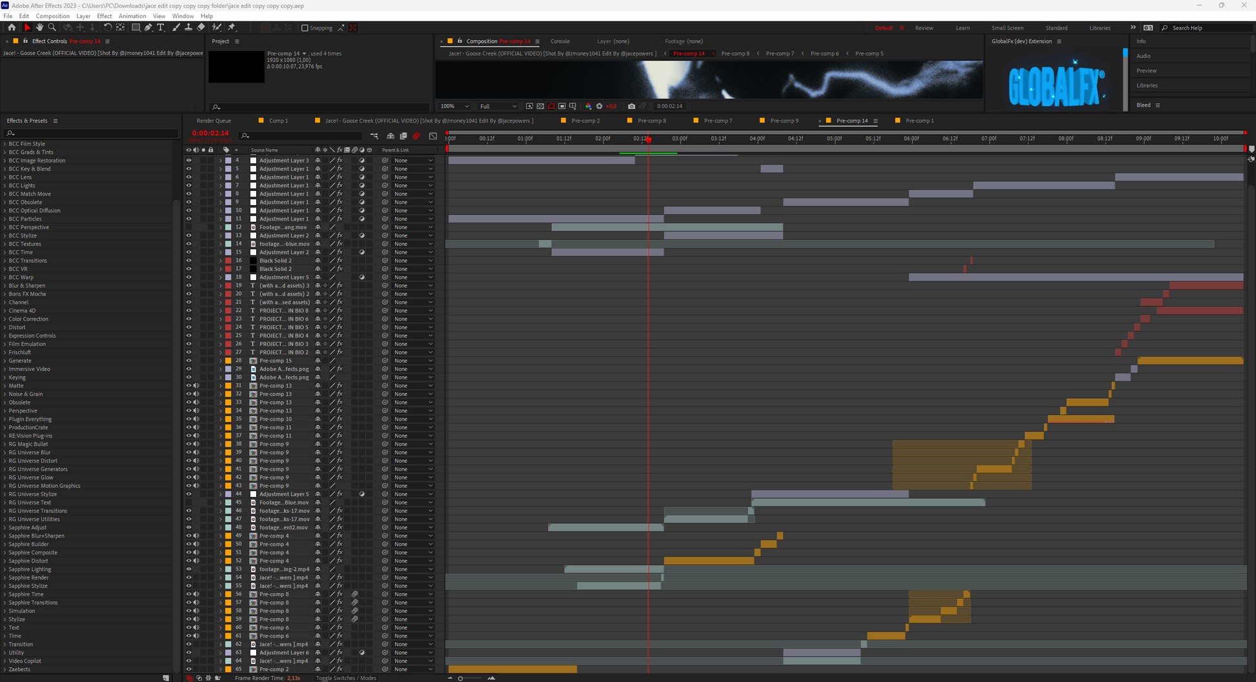
Task: Hide Adjustment Layer 3 (layer 4) eye
Action: coord(189,161)
